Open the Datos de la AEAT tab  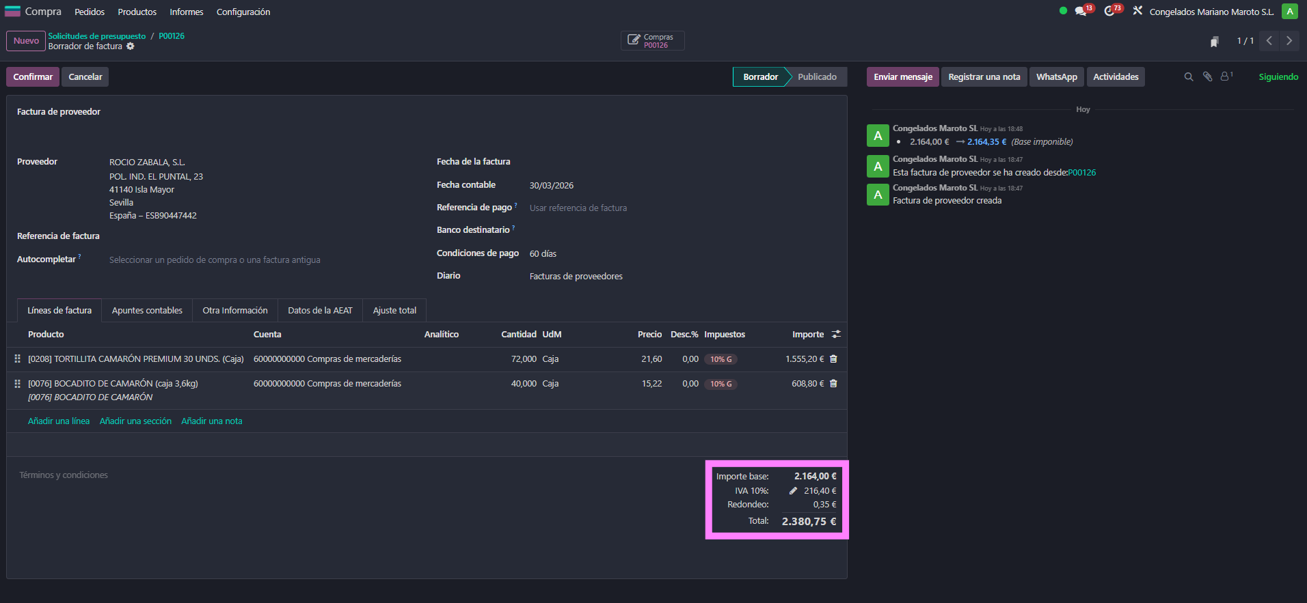pos(320,311)
